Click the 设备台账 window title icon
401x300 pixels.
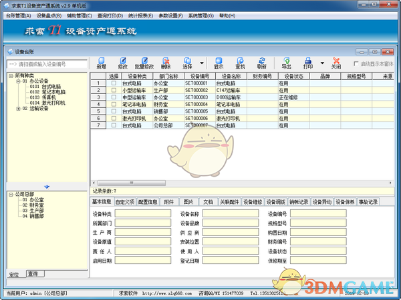click(11, 52)
